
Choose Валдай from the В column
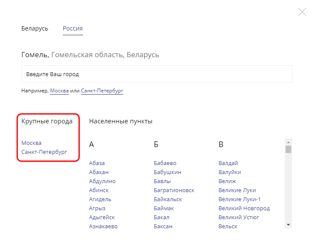point(228,163)
